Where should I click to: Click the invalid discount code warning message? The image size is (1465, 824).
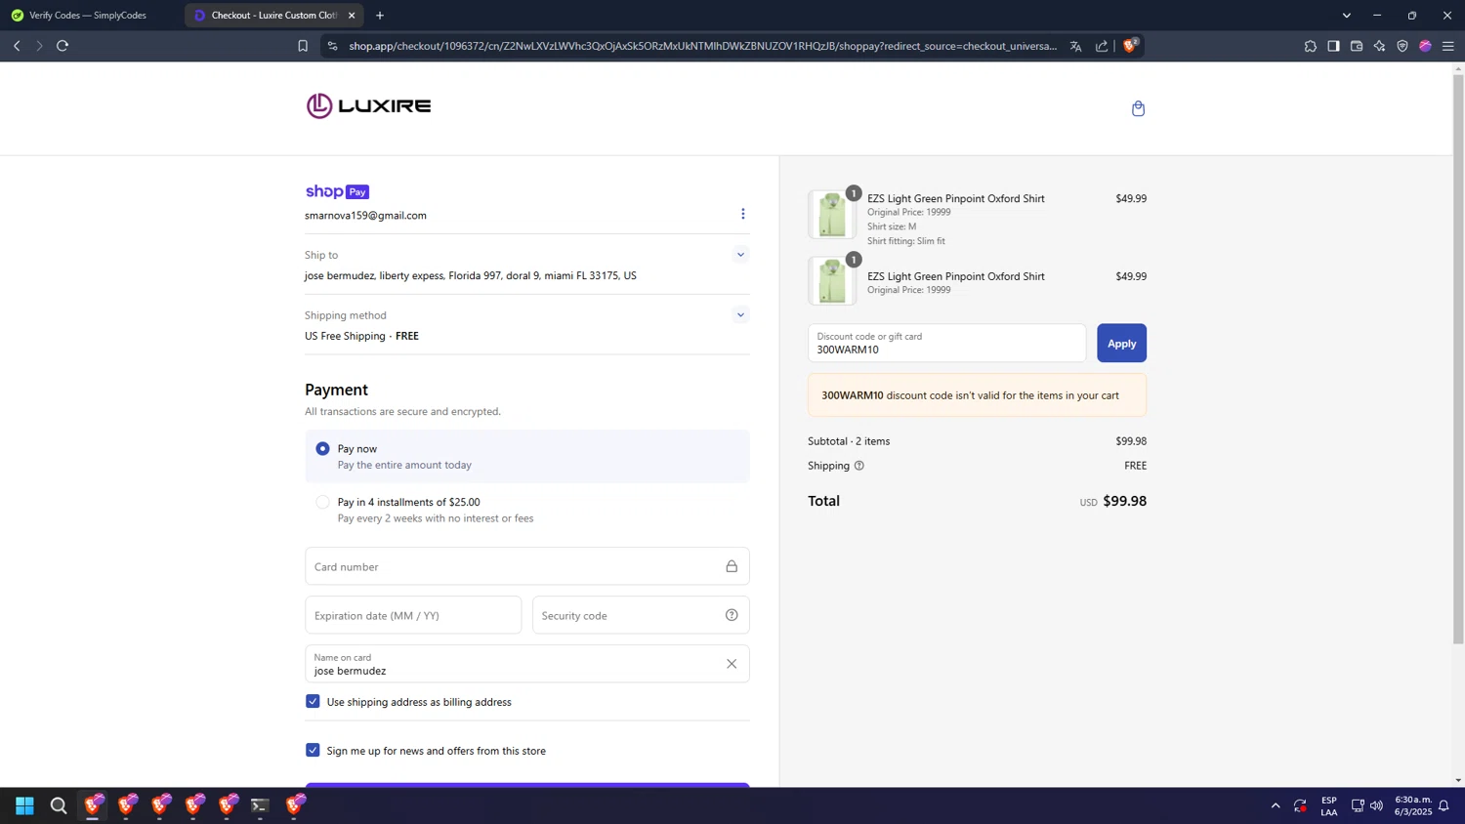[x=977, y=395]
